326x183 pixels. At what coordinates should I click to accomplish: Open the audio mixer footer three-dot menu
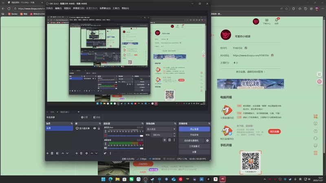pyautogui.click(x=110, y=153)
